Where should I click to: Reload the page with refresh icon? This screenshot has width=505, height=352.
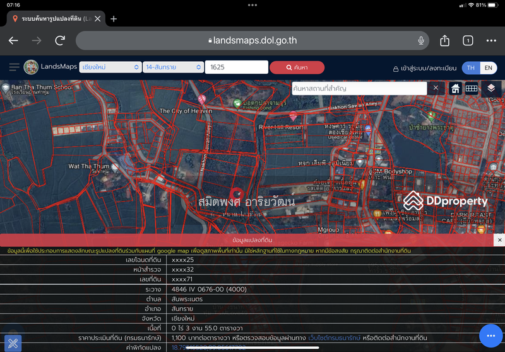[60, 40]
